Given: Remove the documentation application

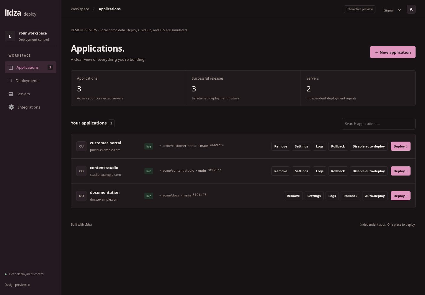Looking at the screenshot, I should [293, 196].
